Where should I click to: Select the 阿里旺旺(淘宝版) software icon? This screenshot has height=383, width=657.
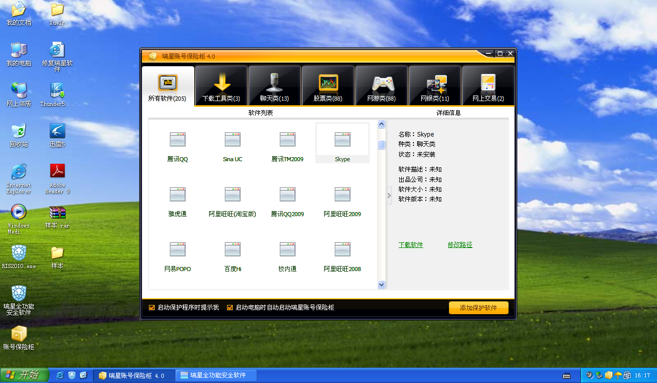[232, 194]
